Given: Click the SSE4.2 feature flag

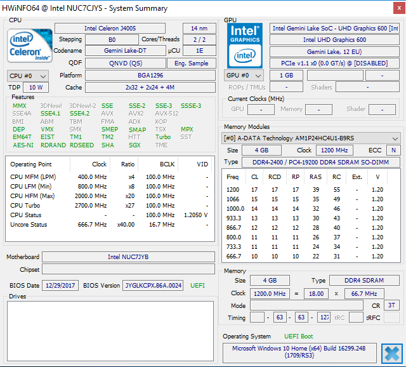Looking at the screenshot, I should click(x=79, y=114).
